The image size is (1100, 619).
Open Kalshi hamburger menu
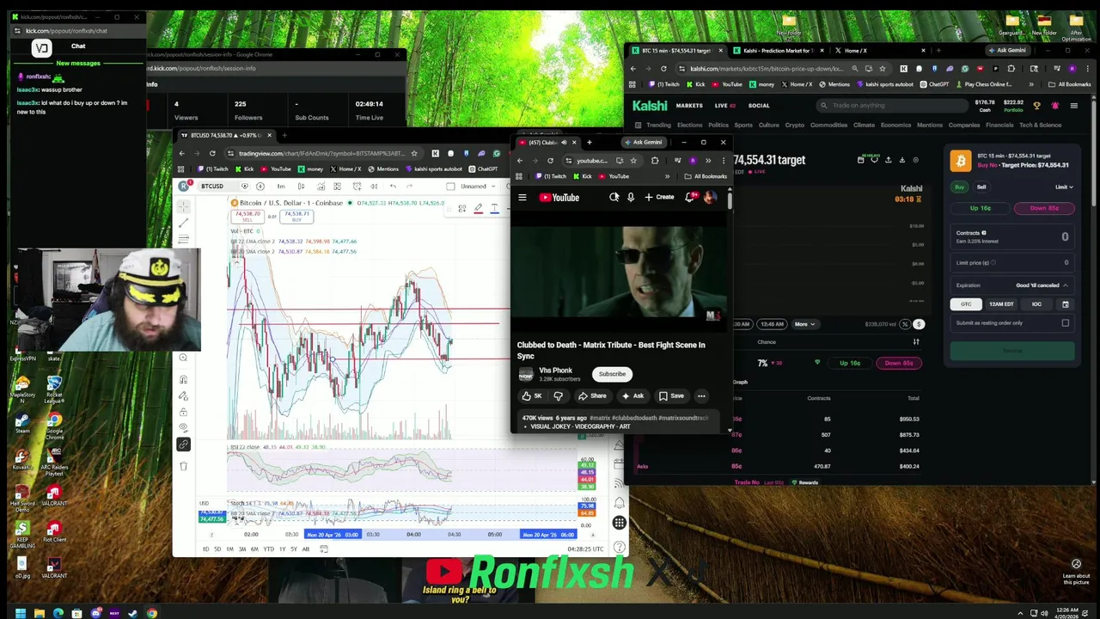1073,106
